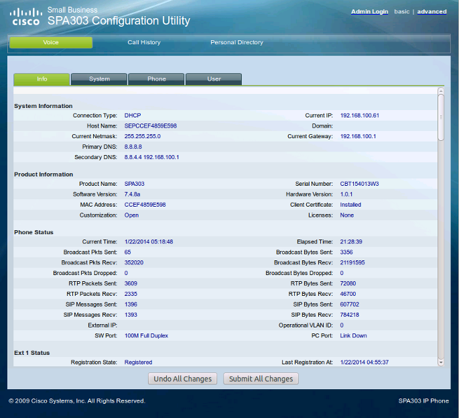Click the netmask value 255.255.255.0
Image resolution: width=459 pixels, height=418 pixels.
[x=143, y=136]
